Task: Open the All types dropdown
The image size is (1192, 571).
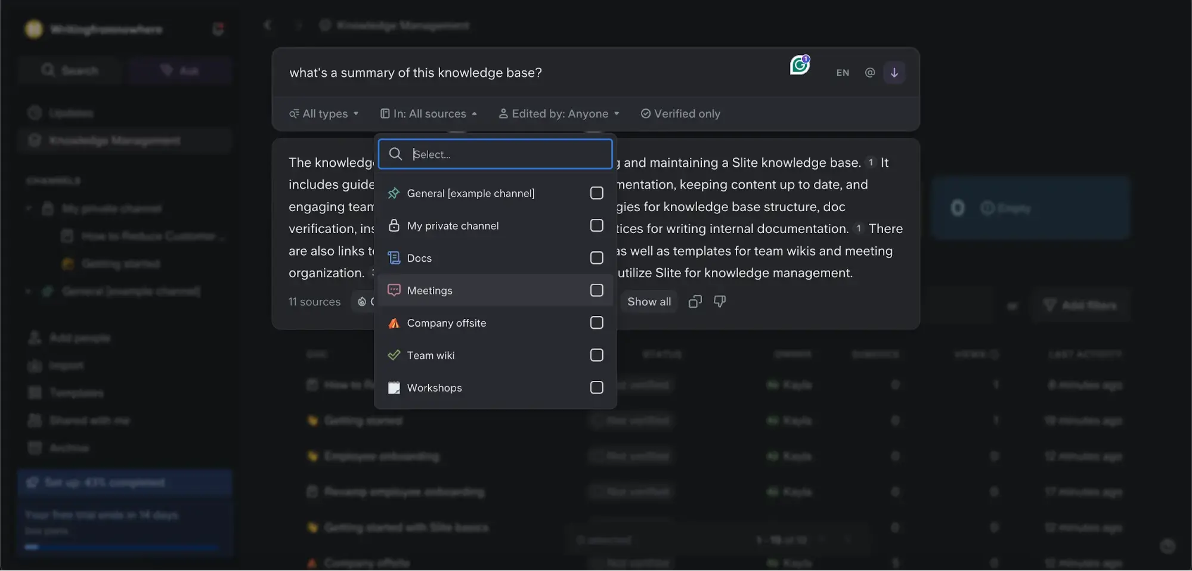Action: (x=324, y=114)
